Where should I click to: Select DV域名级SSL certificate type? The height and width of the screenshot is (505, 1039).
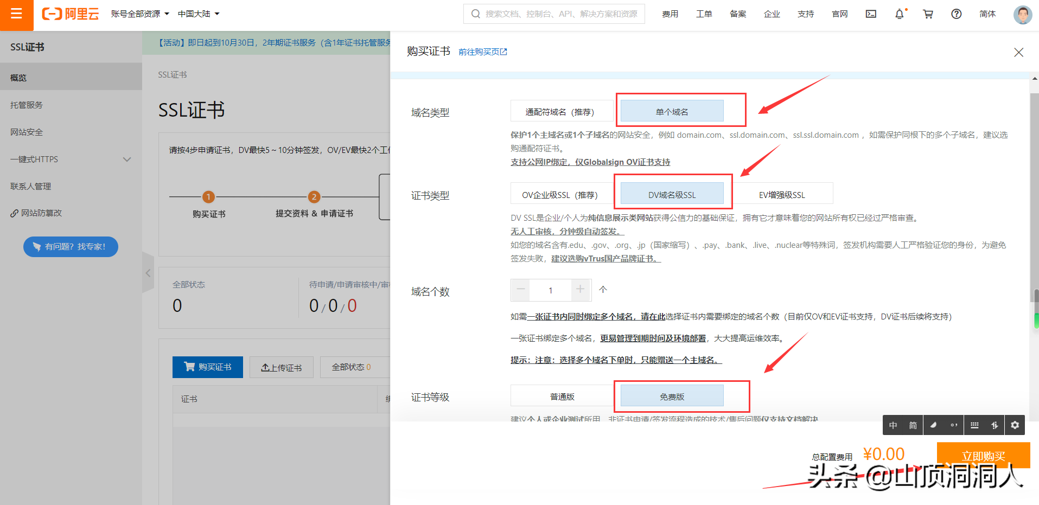(x=673, y=193)
